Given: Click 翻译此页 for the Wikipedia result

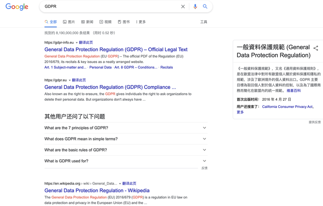Looking at the screenshot, I should (x=129, y=184).
